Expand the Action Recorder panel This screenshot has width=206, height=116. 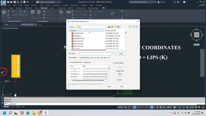(x=14, y=21)
